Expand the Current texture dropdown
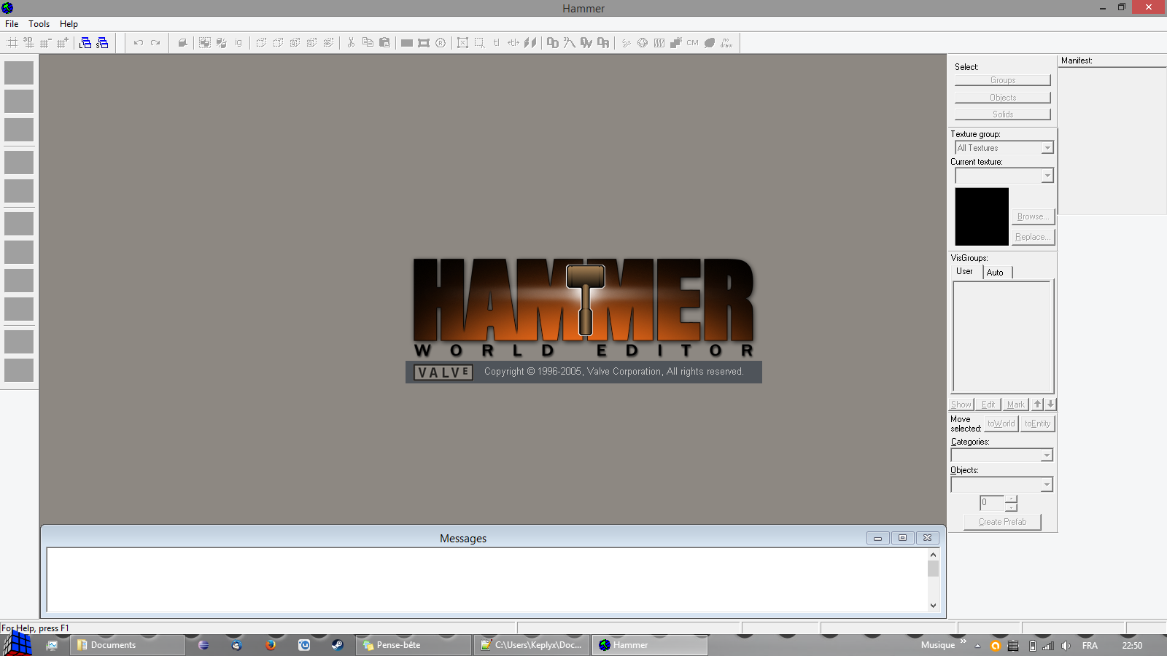 [x=1047, y=176]
